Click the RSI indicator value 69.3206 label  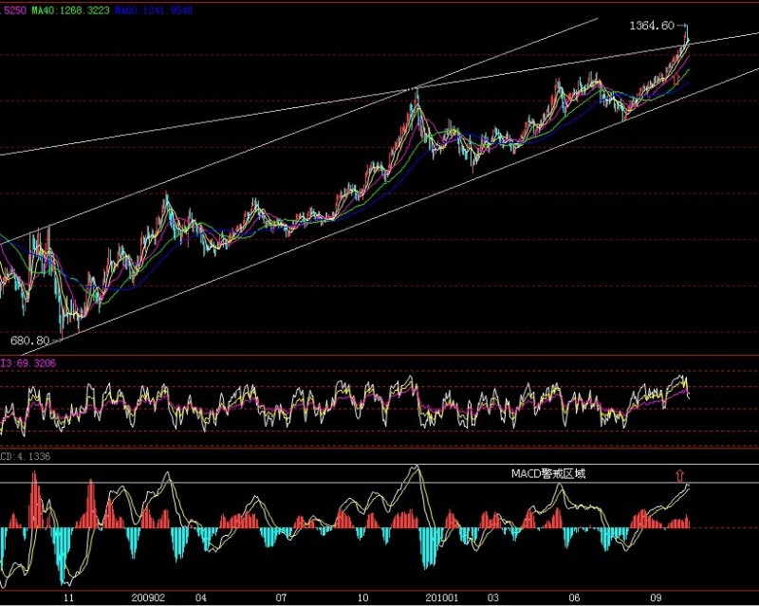click(28, 362)
